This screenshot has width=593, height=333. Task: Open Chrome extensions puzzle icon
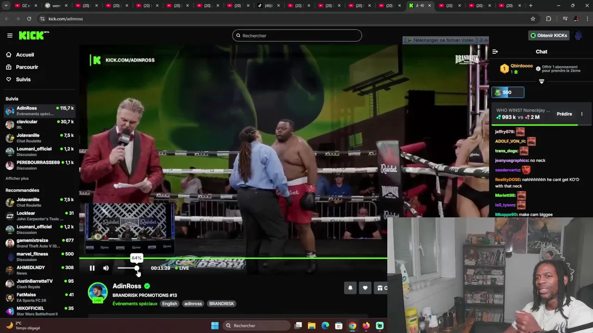coord(549,18)
